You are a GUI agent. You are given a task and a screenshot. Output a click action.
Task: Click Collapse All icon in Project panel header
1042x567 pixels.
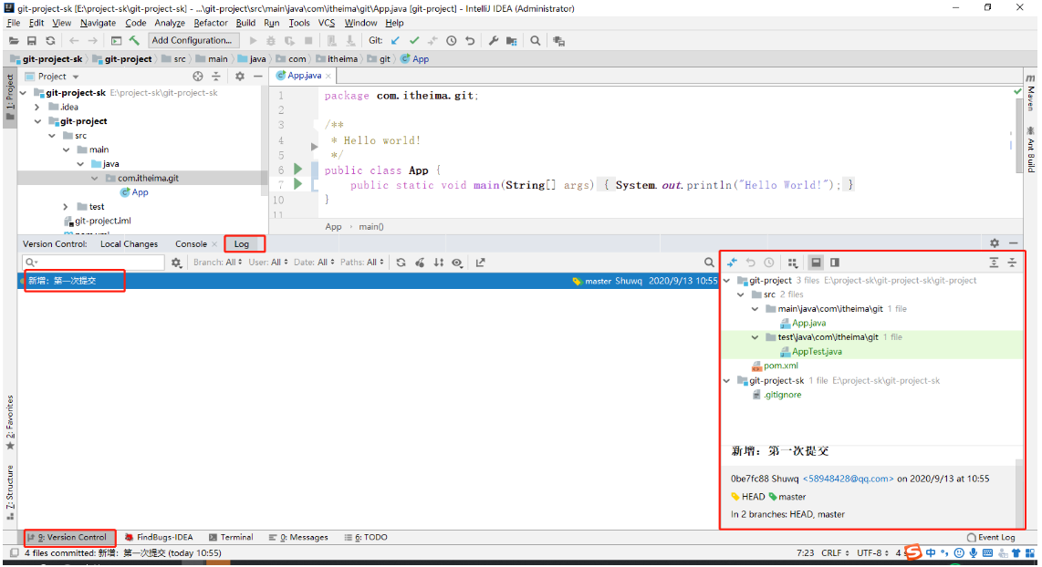pyautogui.click(x=216, y=77)
